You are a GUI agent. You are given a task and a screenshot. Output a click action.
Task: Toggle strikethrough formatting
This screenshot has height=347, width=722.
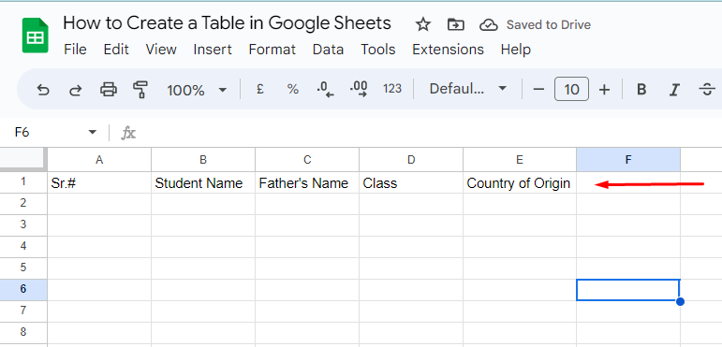pyautogui.click(x=707, y=89)
